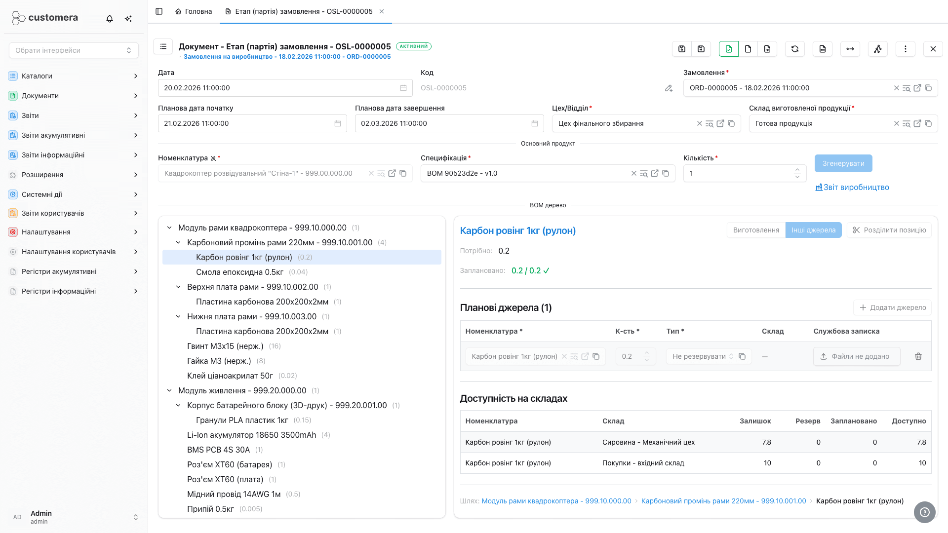The image size is (948, 533).
Task: Switch source mode to Виготовлення
Action: [756, 230]
